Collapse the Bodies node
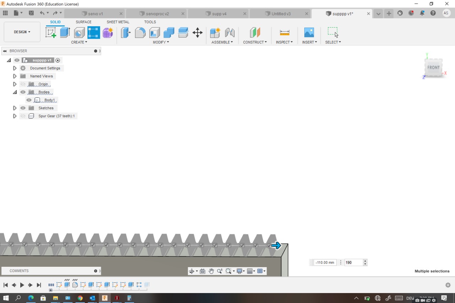 (x=15, y=92)
